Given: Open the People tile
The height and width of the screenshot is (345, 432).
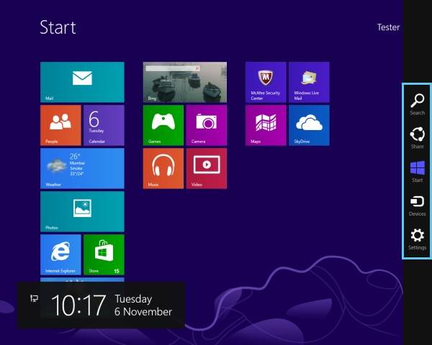Looking at the screenshot, I should [x=60, y=125].
